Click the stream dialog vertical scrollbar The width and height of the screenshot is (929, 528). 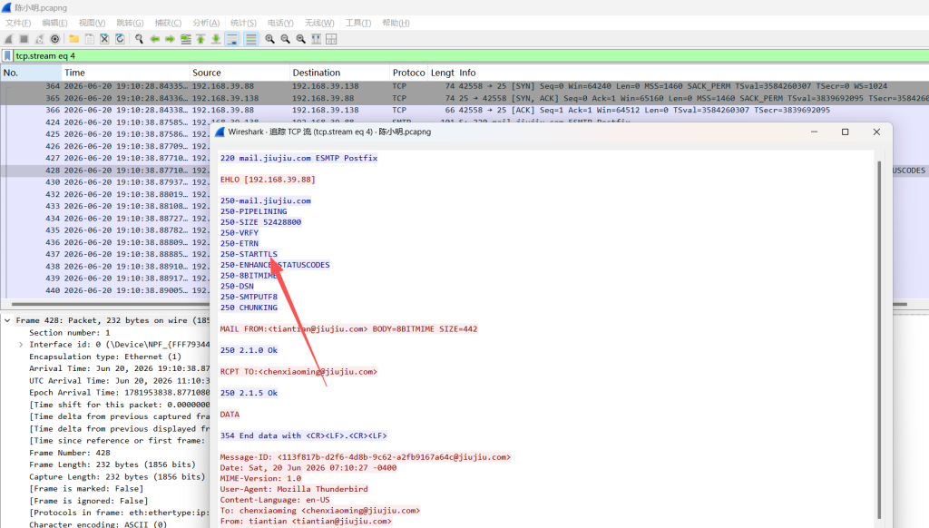coord(879,341)
